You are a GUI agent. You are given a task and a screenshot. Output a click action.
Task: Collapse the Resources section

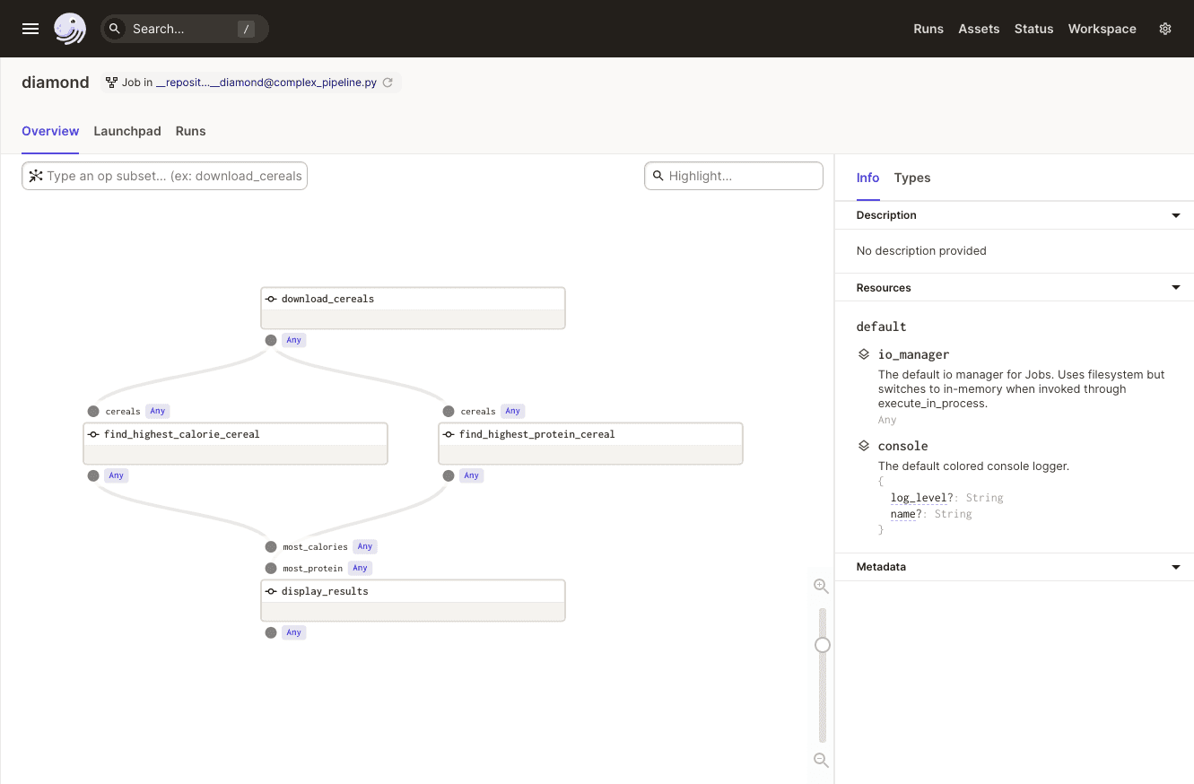pyautogui.click(x=1175, y=288)
